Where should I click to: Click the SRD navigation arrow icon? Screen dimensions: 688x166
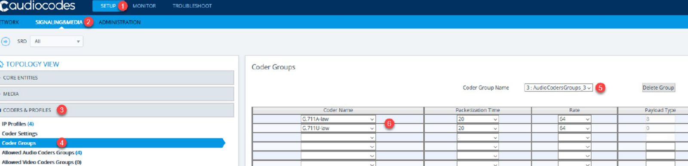(x=6, y=41)
